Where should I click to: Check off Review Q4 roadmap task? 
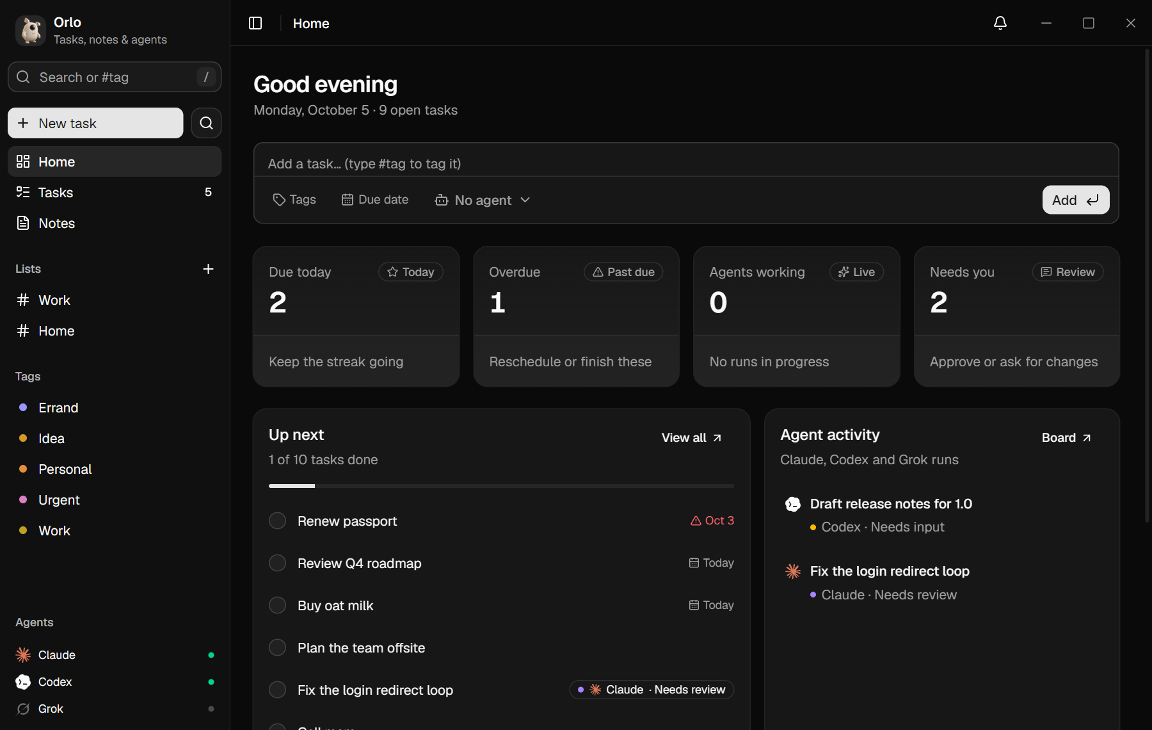point(277,564)
